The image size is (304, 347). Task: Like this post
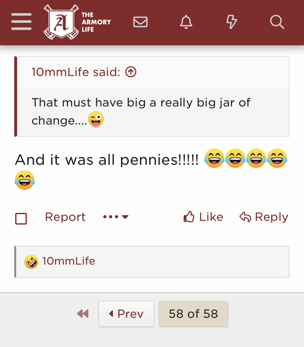(x=203, y=217)
